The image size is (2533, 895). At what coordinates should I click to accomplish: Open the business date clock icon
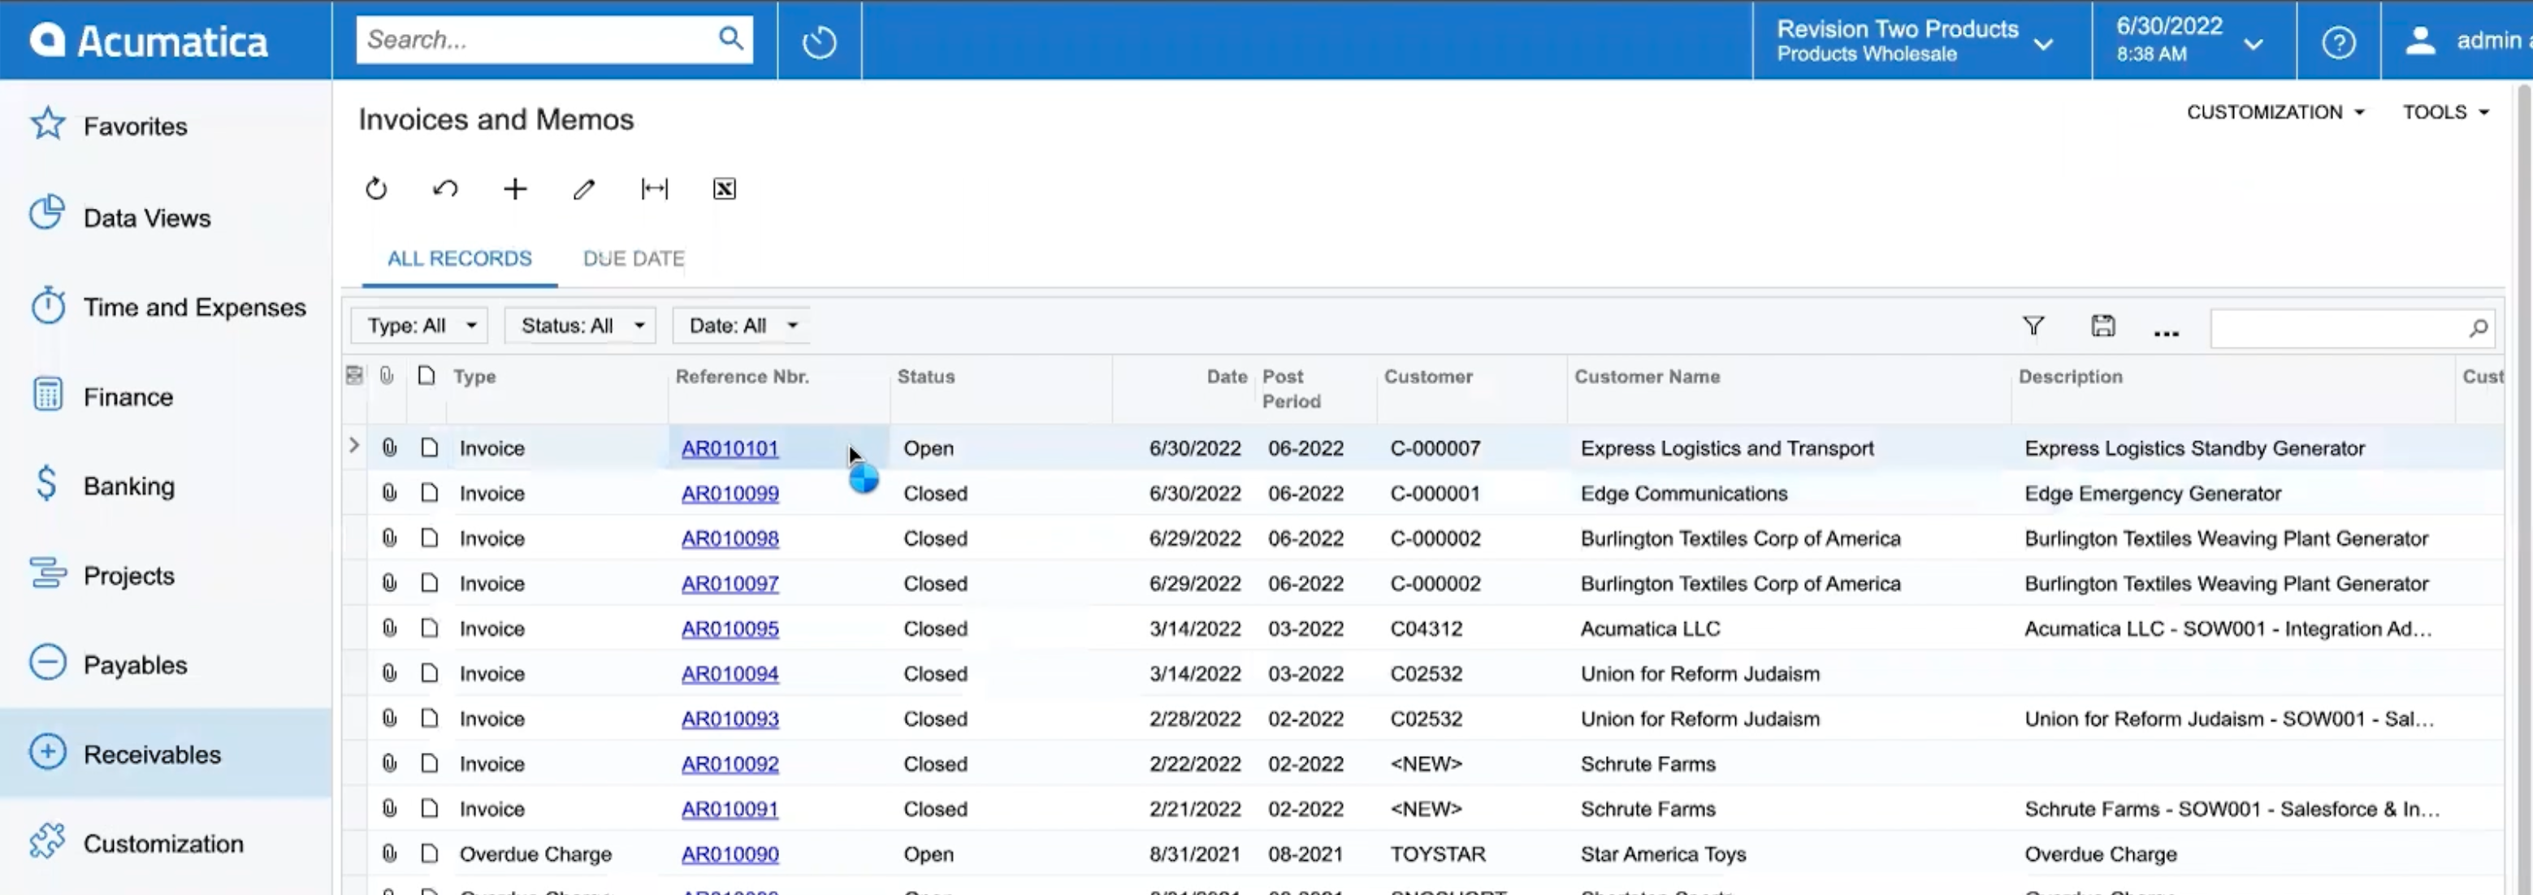(x=819, y=41)
